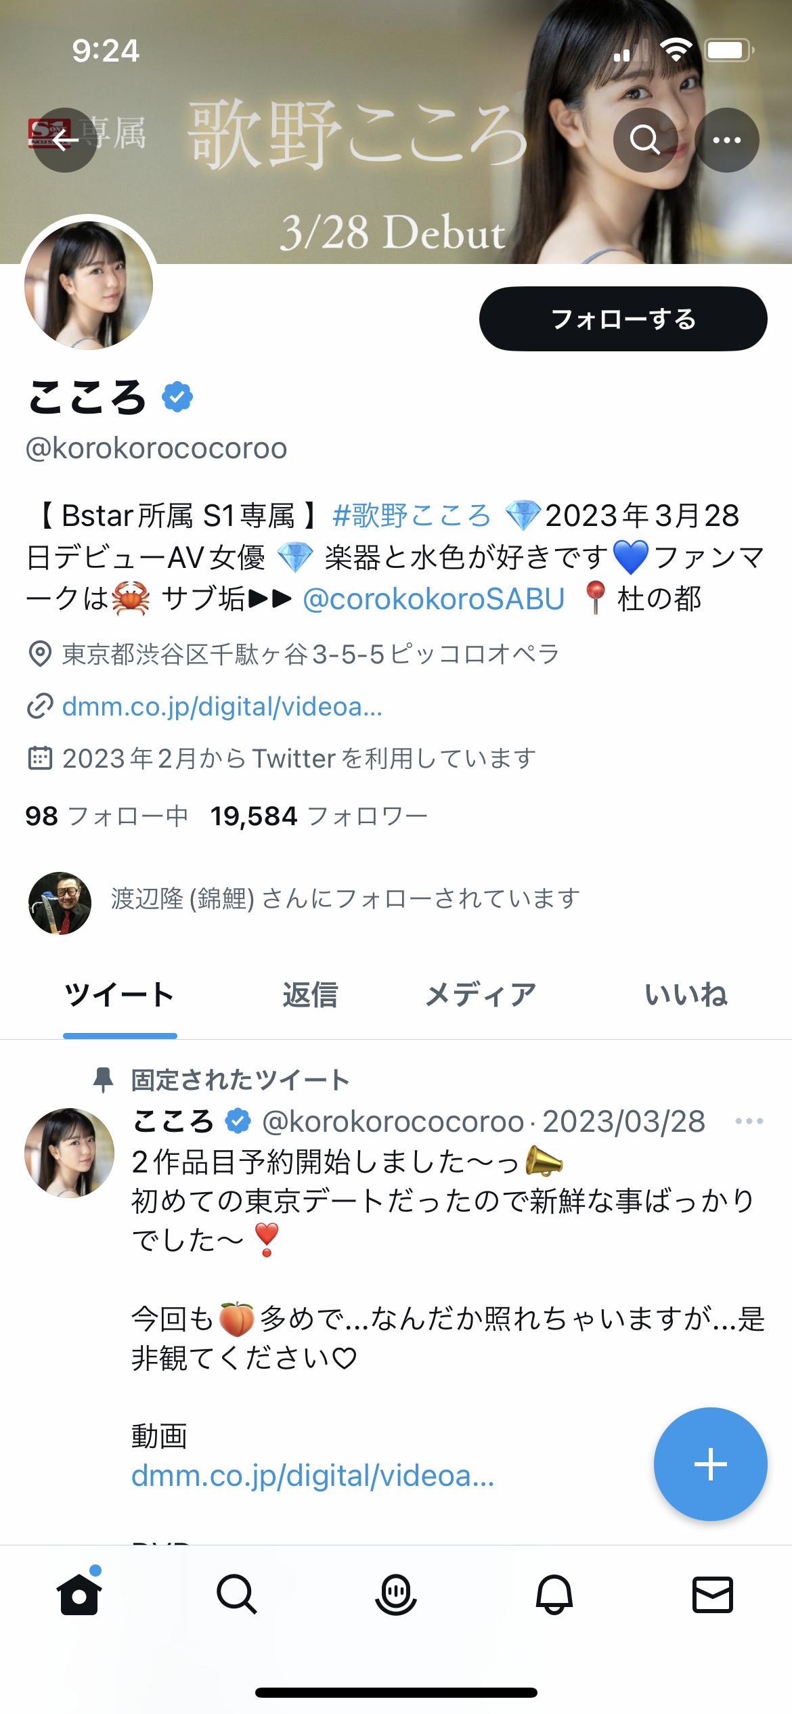Open profile dmm.co.jp website link
792x1714 pixels.
coord(222,707)
